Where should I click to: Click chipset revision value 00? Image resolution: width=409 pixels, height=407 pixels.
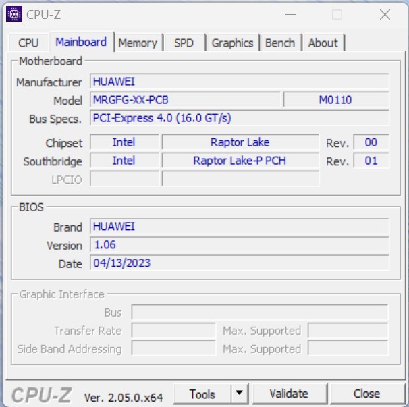tap(371, 142)
